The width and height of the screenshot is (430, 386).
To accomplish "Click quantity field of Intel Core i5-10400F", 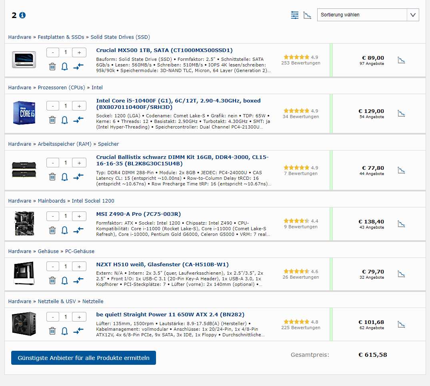I will click(66, 106).
